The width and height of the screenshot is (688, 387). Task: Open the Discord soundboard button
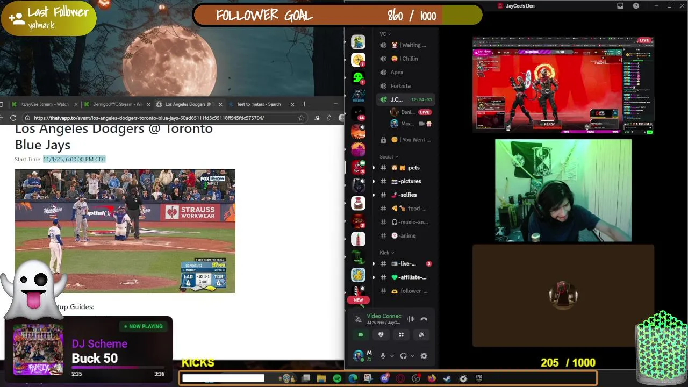(421, 335)
